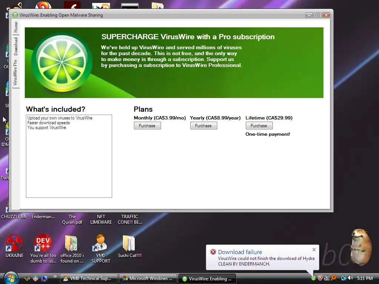Select 'The Quran.pdf' desktop file label

72,219
